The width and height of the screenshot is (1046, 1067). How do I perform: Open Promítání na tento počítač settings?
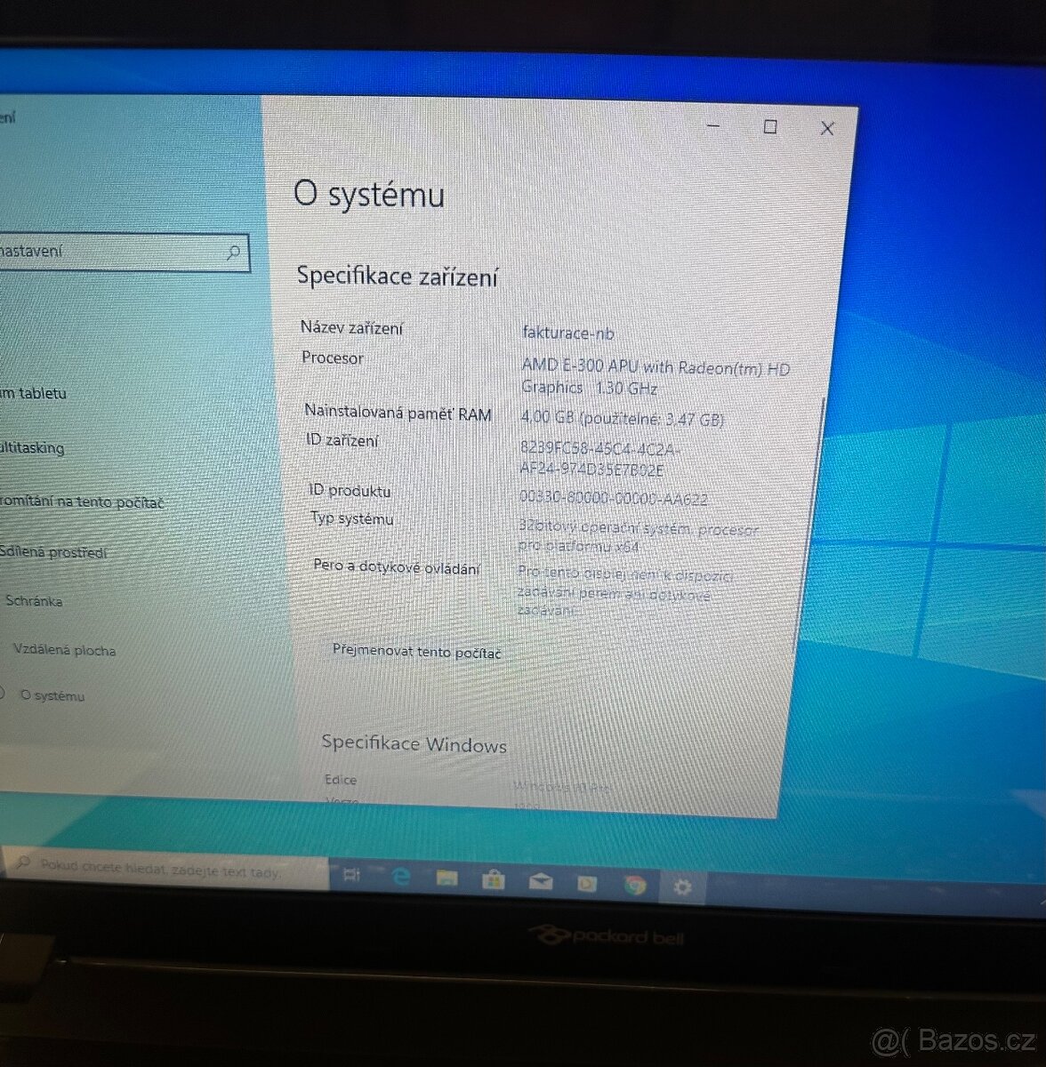(82, 501)
